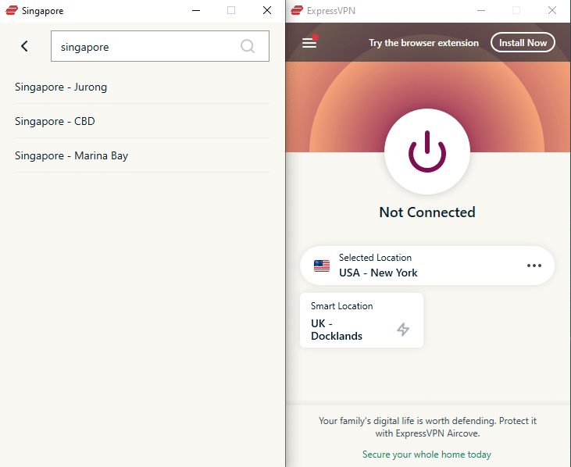
Task: Click the magnifier search icon
Action: coord(248,46)
